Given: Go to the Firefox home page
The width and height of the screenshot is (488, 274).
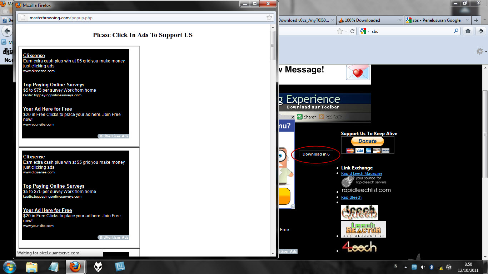Looking at the screenshot, I should click(468, 31).
